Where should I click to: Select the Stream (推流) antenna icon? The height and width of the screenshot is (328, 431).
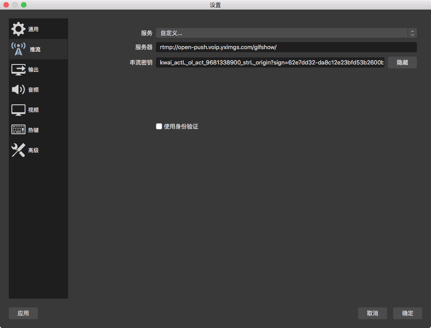(x=18, y=49)
